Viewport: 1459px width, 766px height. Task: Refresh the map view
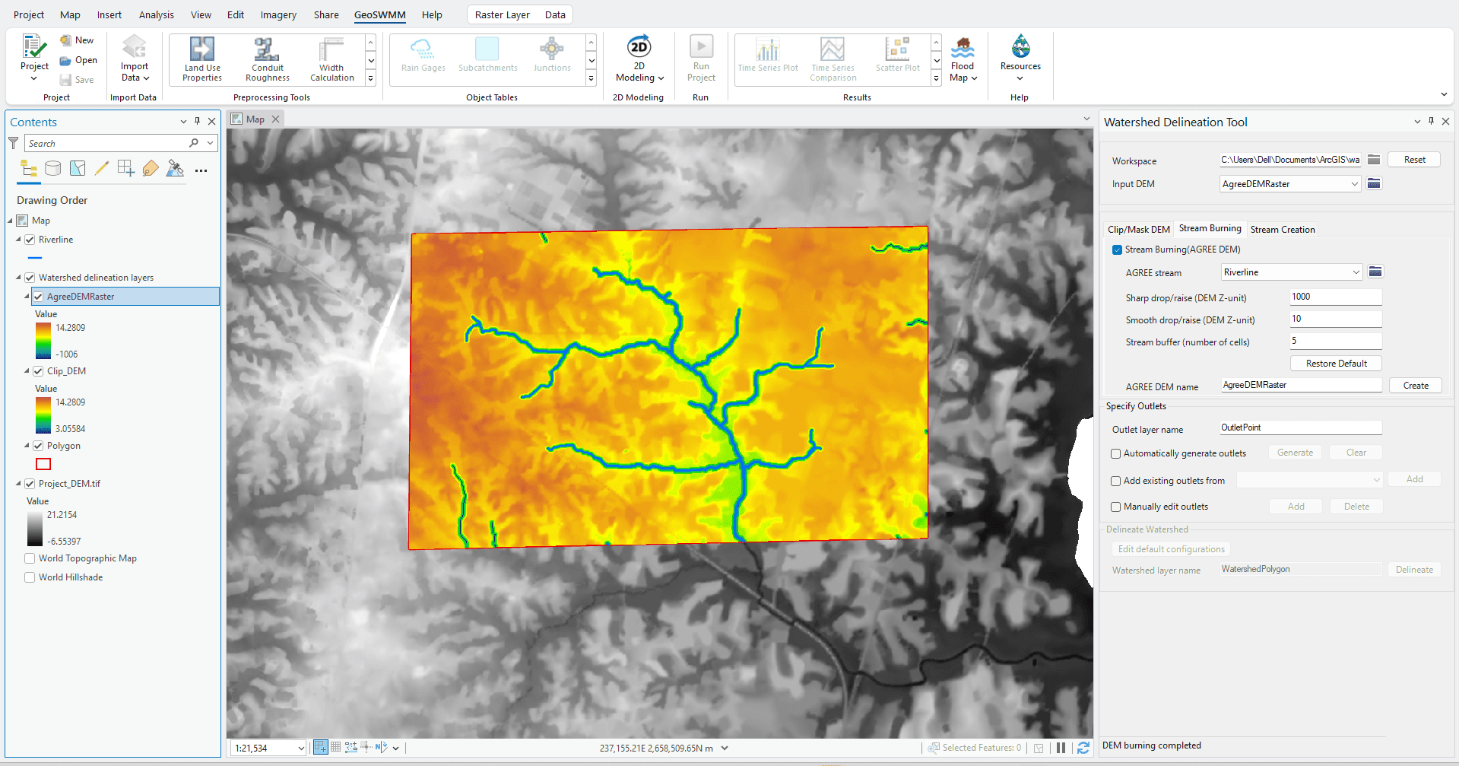tap(1083, 748)
